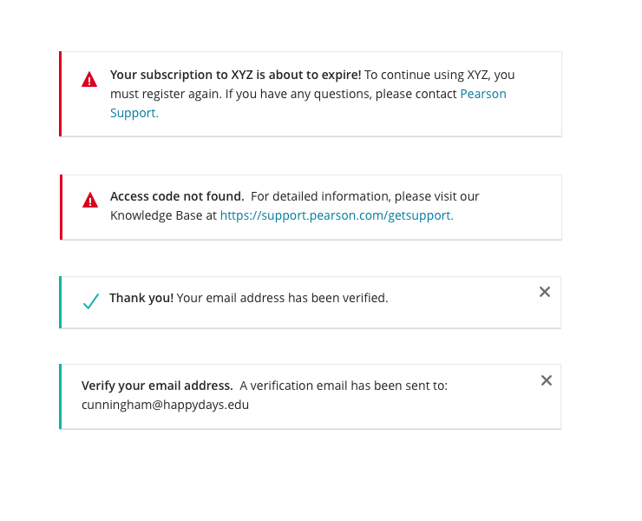
Task: Click the bold Thank you! text
Action: (x=141, y=298)
